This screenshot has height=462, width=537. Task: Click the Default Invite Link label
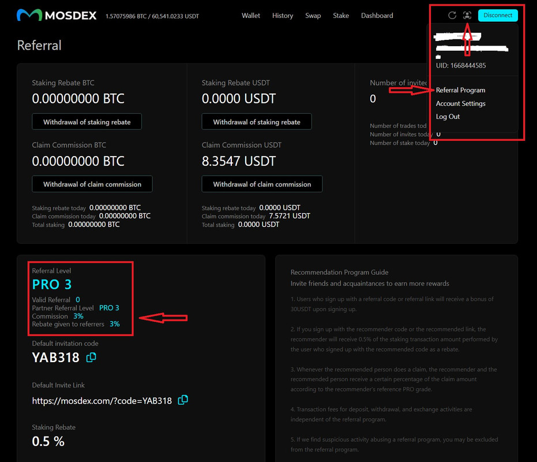pyautogui.click(x=58, y=385)
